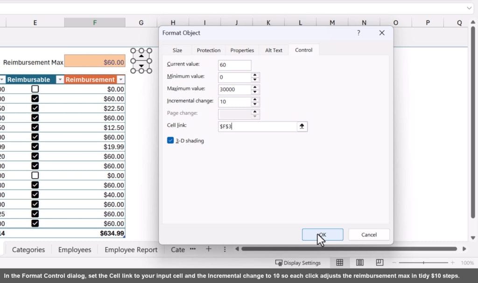This screenshot has height=283, width=478.
Task: Click the vertical scrollbar thumb
Action: pyautogui.click(x=473, y=122)
